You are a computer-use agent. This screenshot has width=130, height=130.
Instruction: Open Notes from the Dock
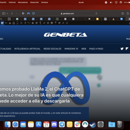click(31, 124)
